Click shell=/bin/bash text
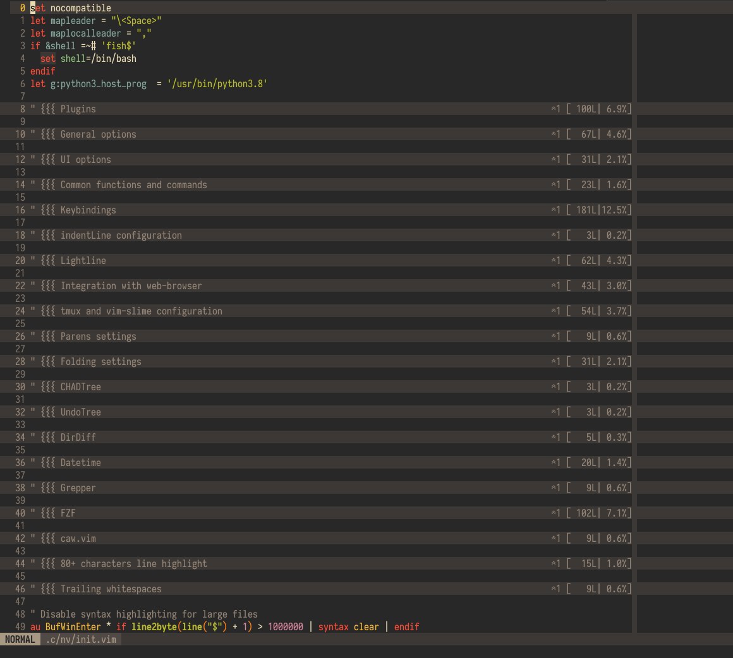This screenshot has height=658, width=733. pos(98,59)
